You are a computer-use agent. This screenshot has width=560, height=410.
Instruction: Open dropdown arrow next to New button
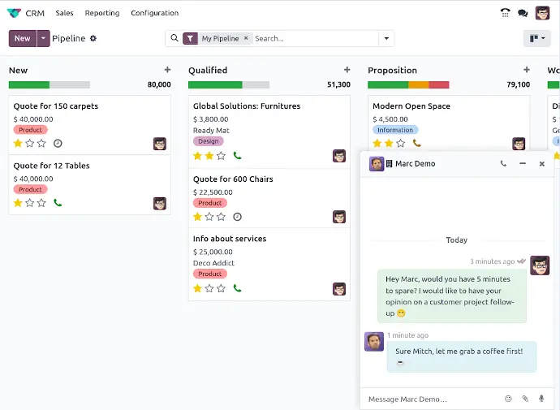pos(43,38)
